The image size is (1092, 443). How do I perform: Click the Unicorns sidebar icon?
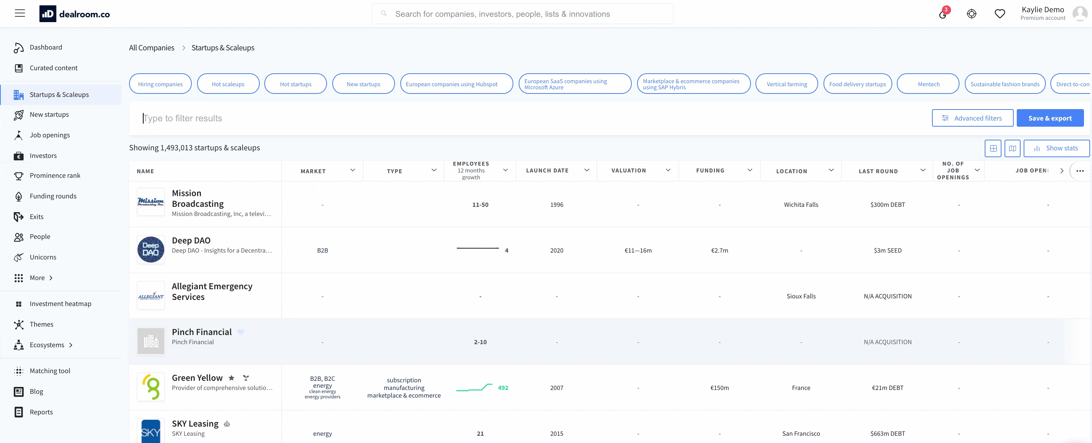click(19, 257)
